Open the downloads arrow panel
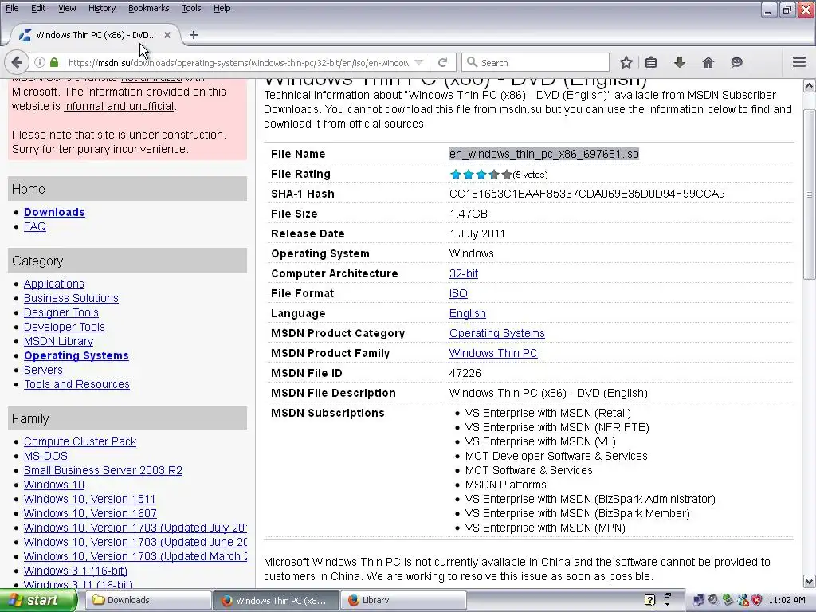816x612 pixels. click(680, 62)
